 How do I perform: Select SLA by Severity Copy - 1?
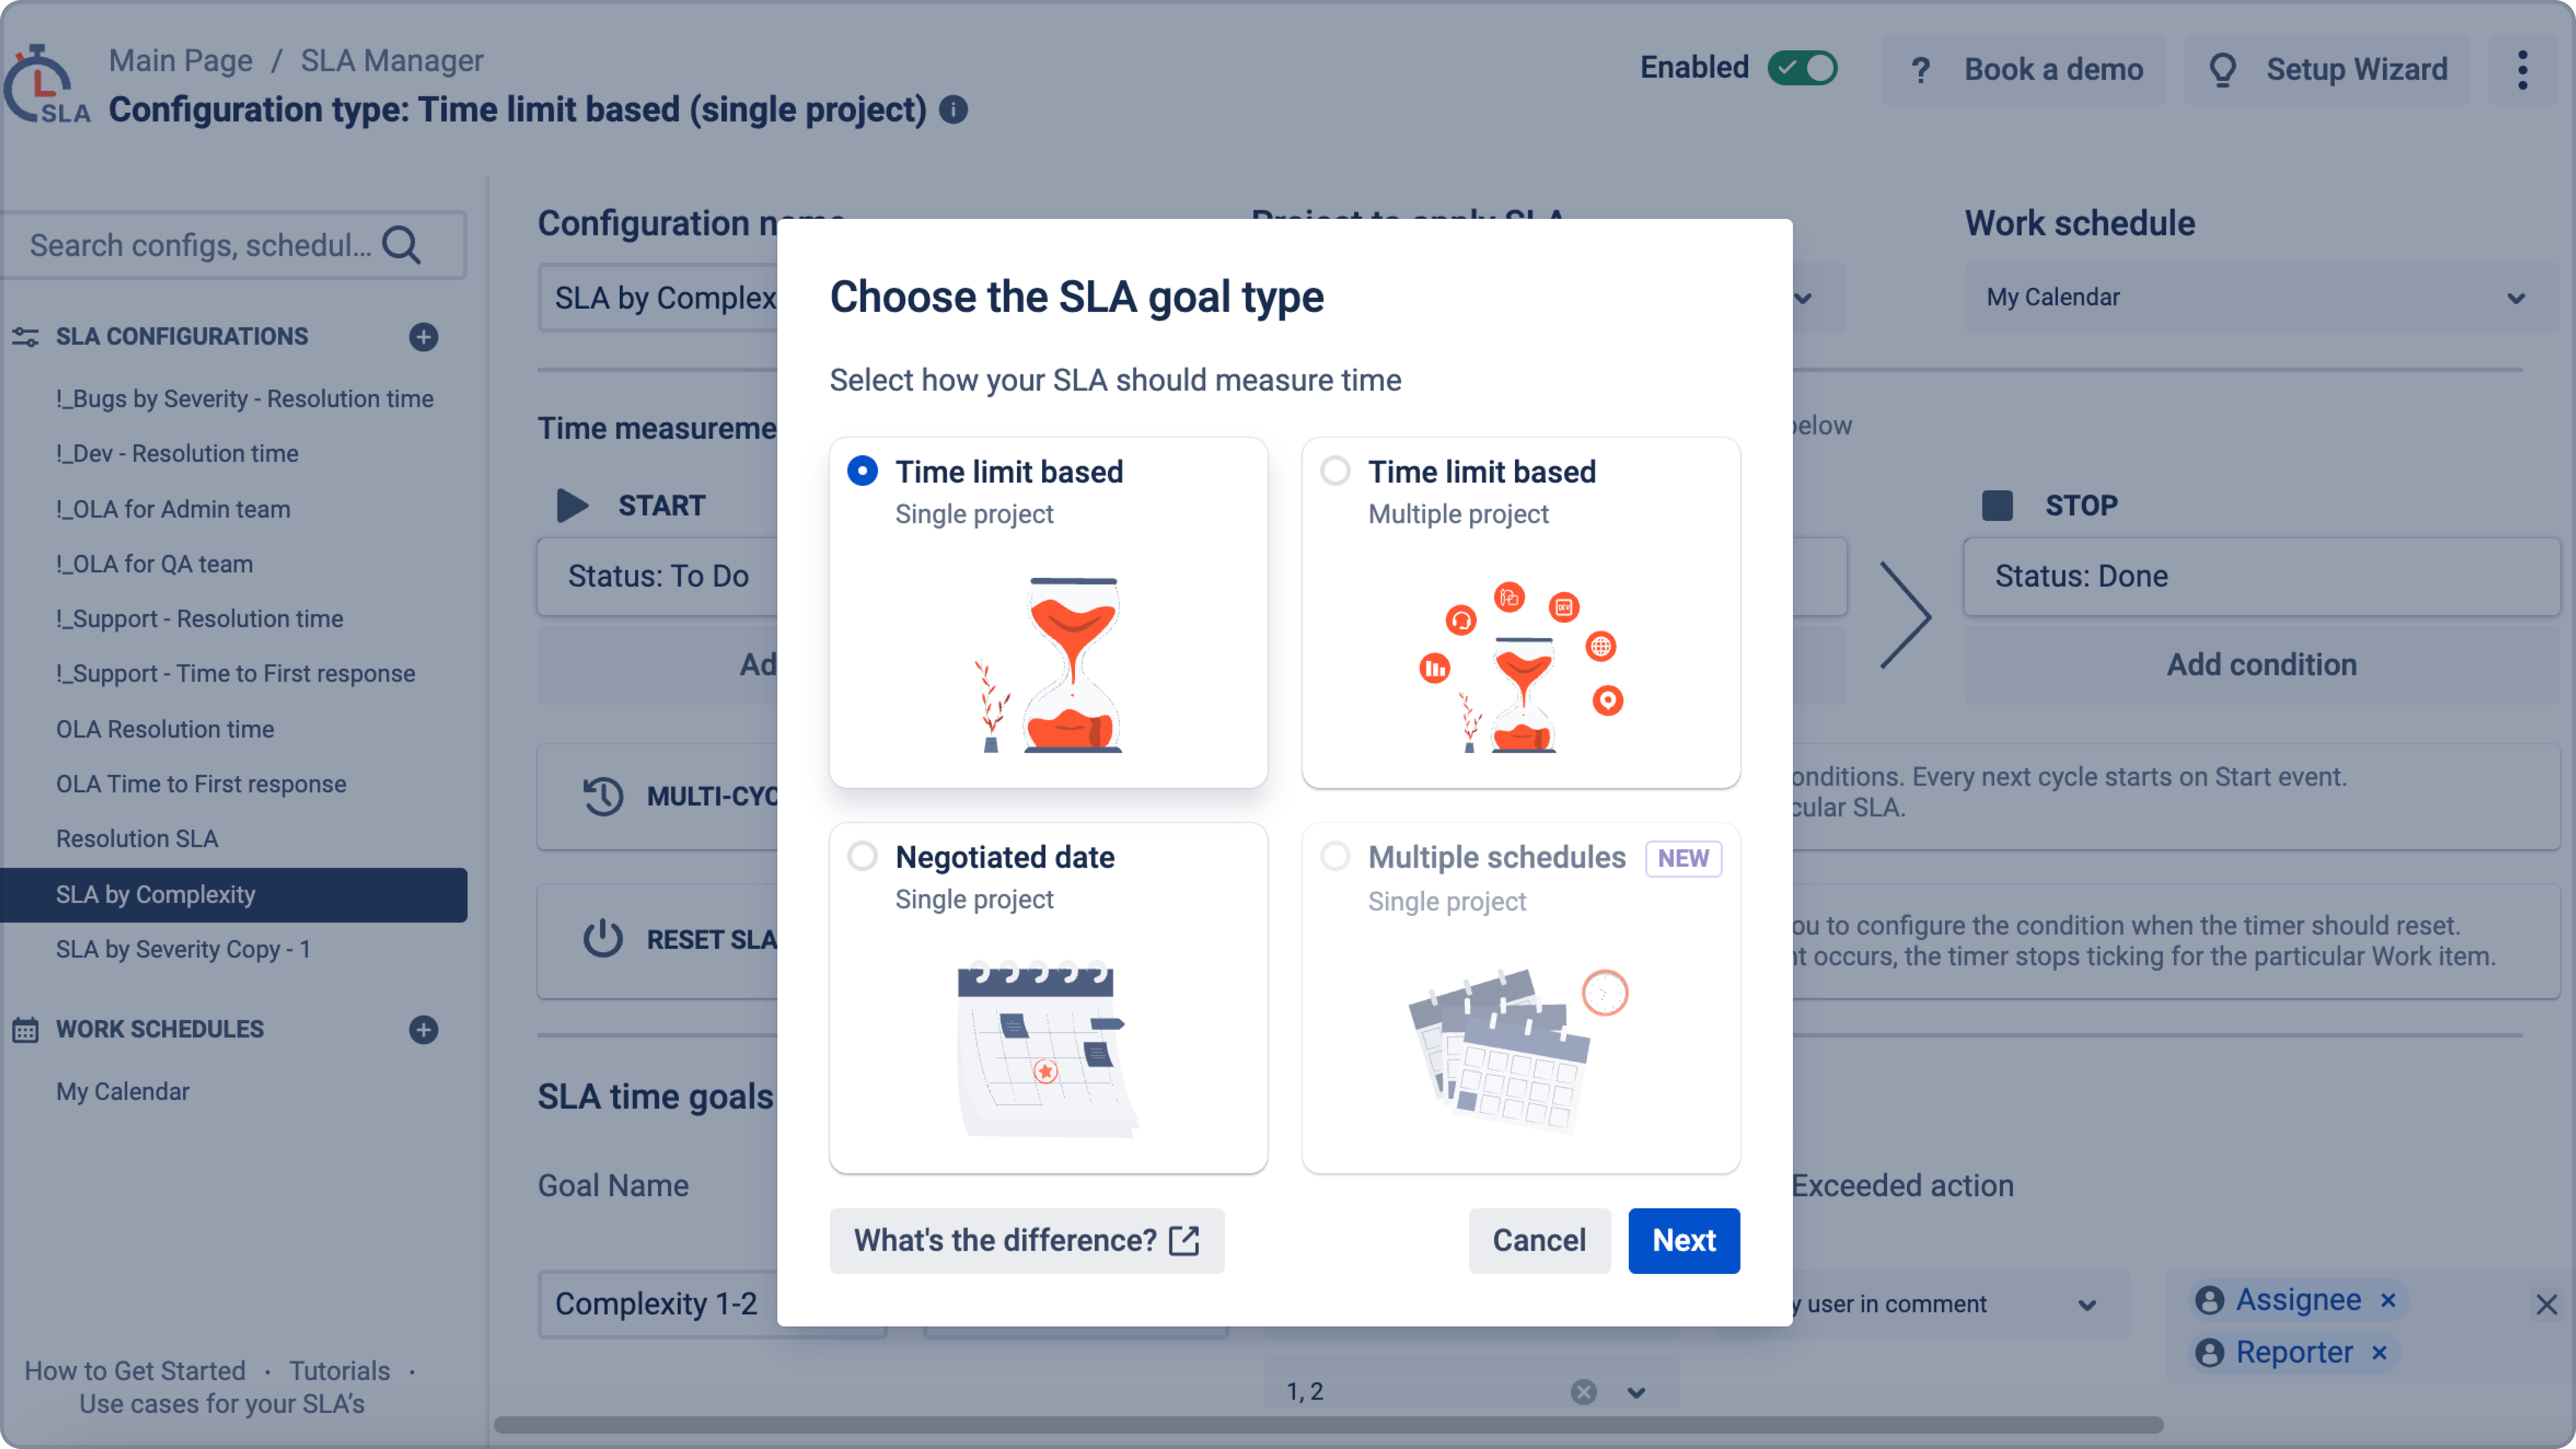click(x=183, y=949)
